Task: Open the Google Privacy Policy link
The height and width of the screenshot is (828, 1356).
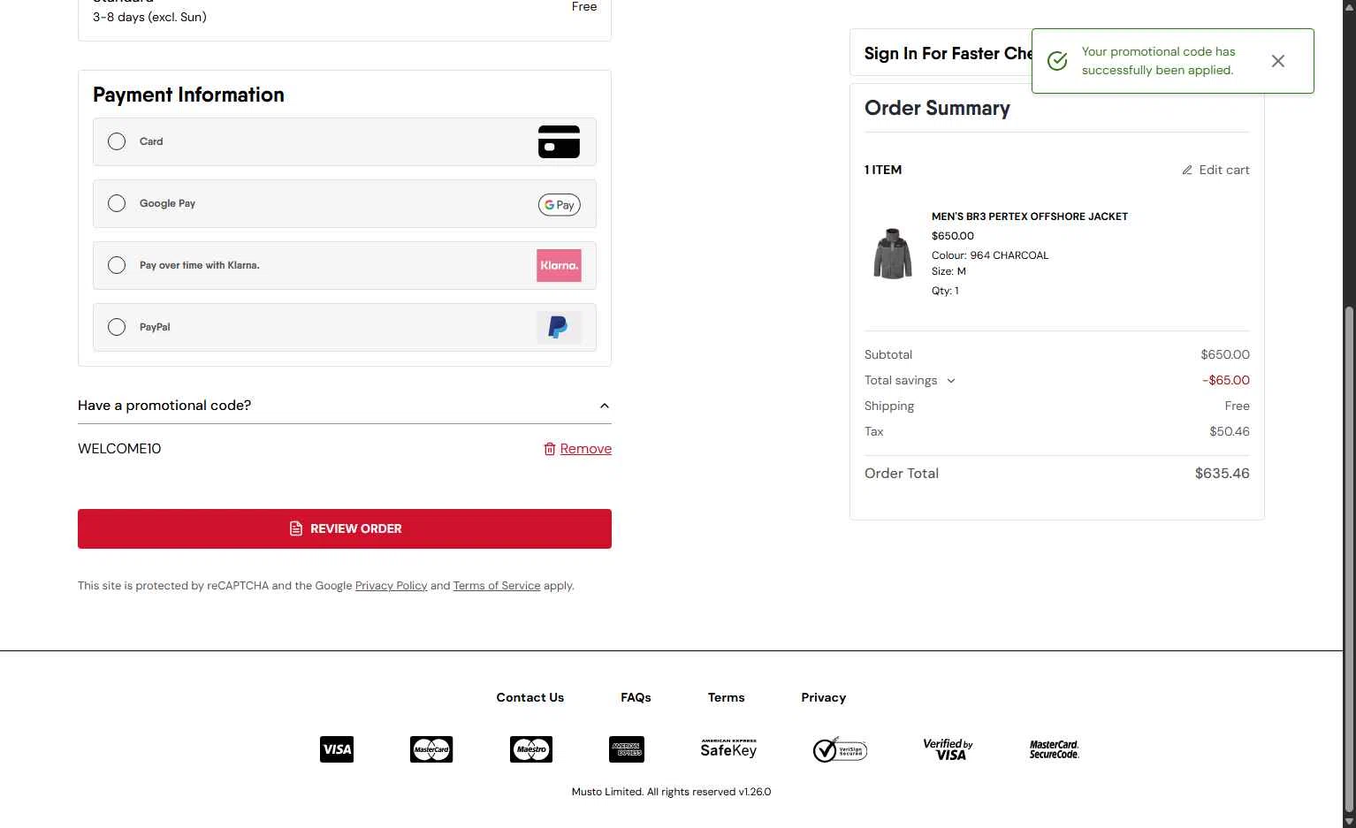Action: tap(391, 586)
